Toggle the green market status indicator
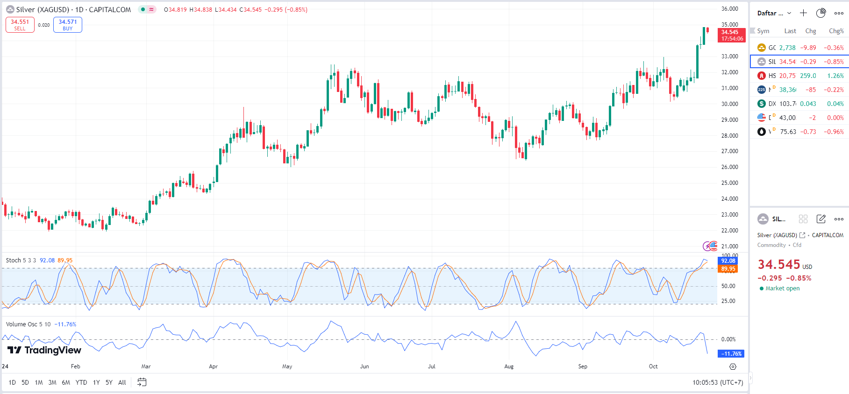Viewport: 849px width, 394px height. point(143,9)
